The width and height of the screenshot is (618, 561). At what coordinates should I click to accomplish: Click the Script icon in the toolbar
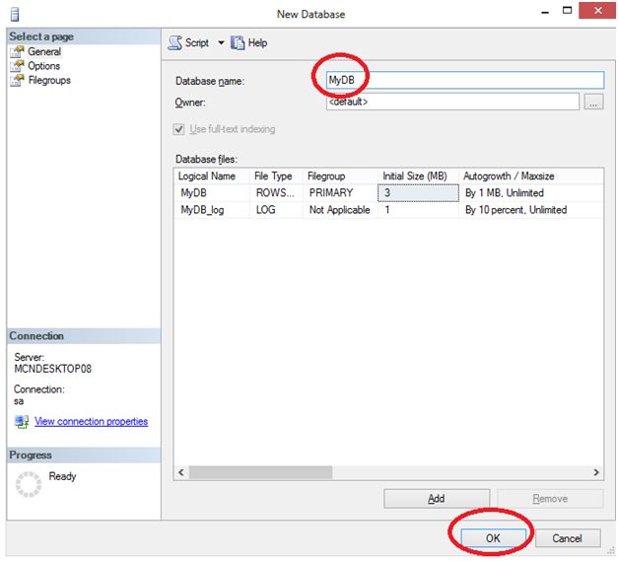(175, 42)
